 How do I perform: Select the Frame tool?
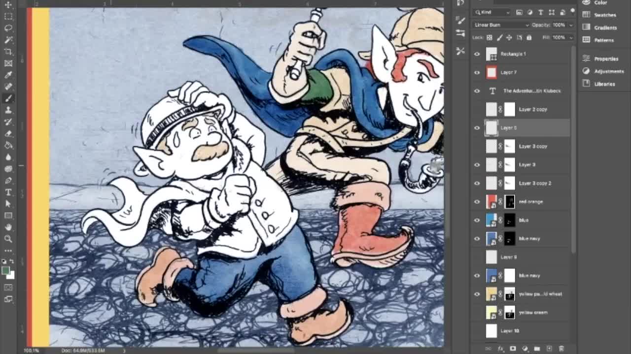tap(8, 63)
